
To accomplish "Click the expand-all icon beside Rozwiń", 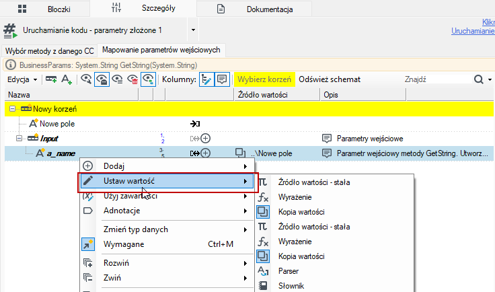I will (87, 262).
